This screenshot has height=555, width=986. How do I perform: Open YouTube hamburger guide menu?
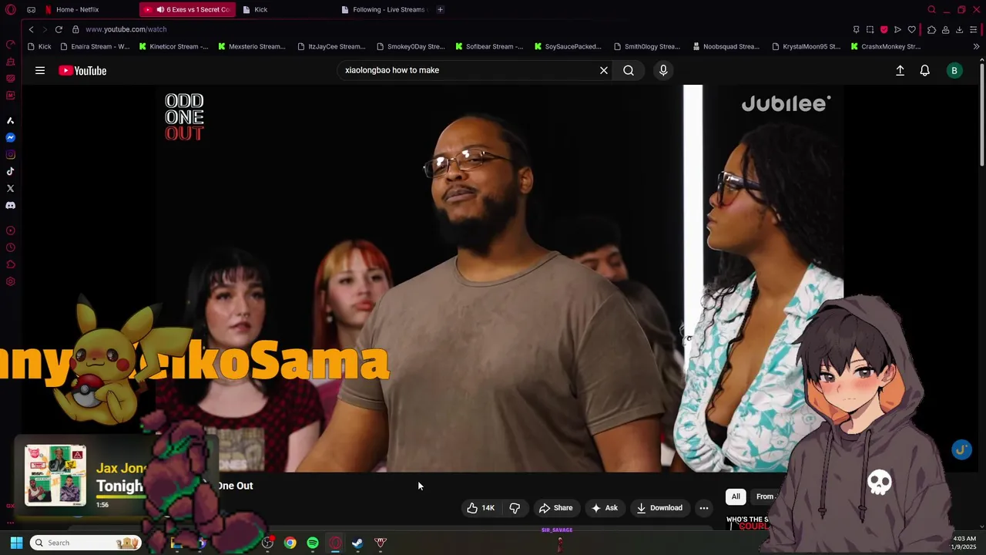coord(40,70)
